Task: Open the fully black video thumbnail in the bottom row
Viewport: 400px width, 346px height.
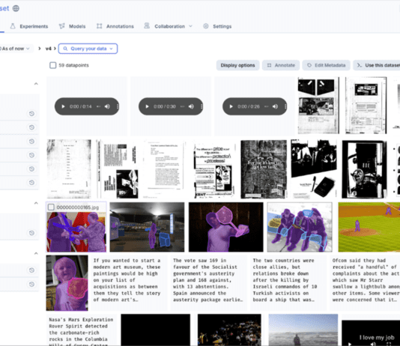Action: tap(156, 330)
